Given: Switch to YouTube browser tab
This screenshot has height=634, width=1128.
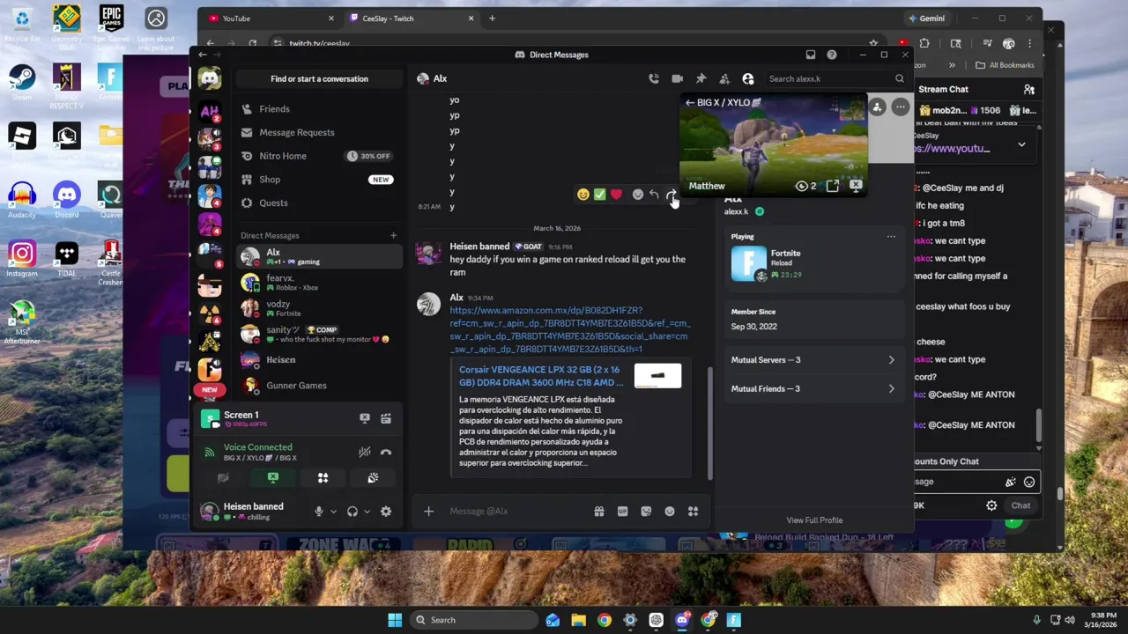Looking at the screenshot, I should (271, 18).
